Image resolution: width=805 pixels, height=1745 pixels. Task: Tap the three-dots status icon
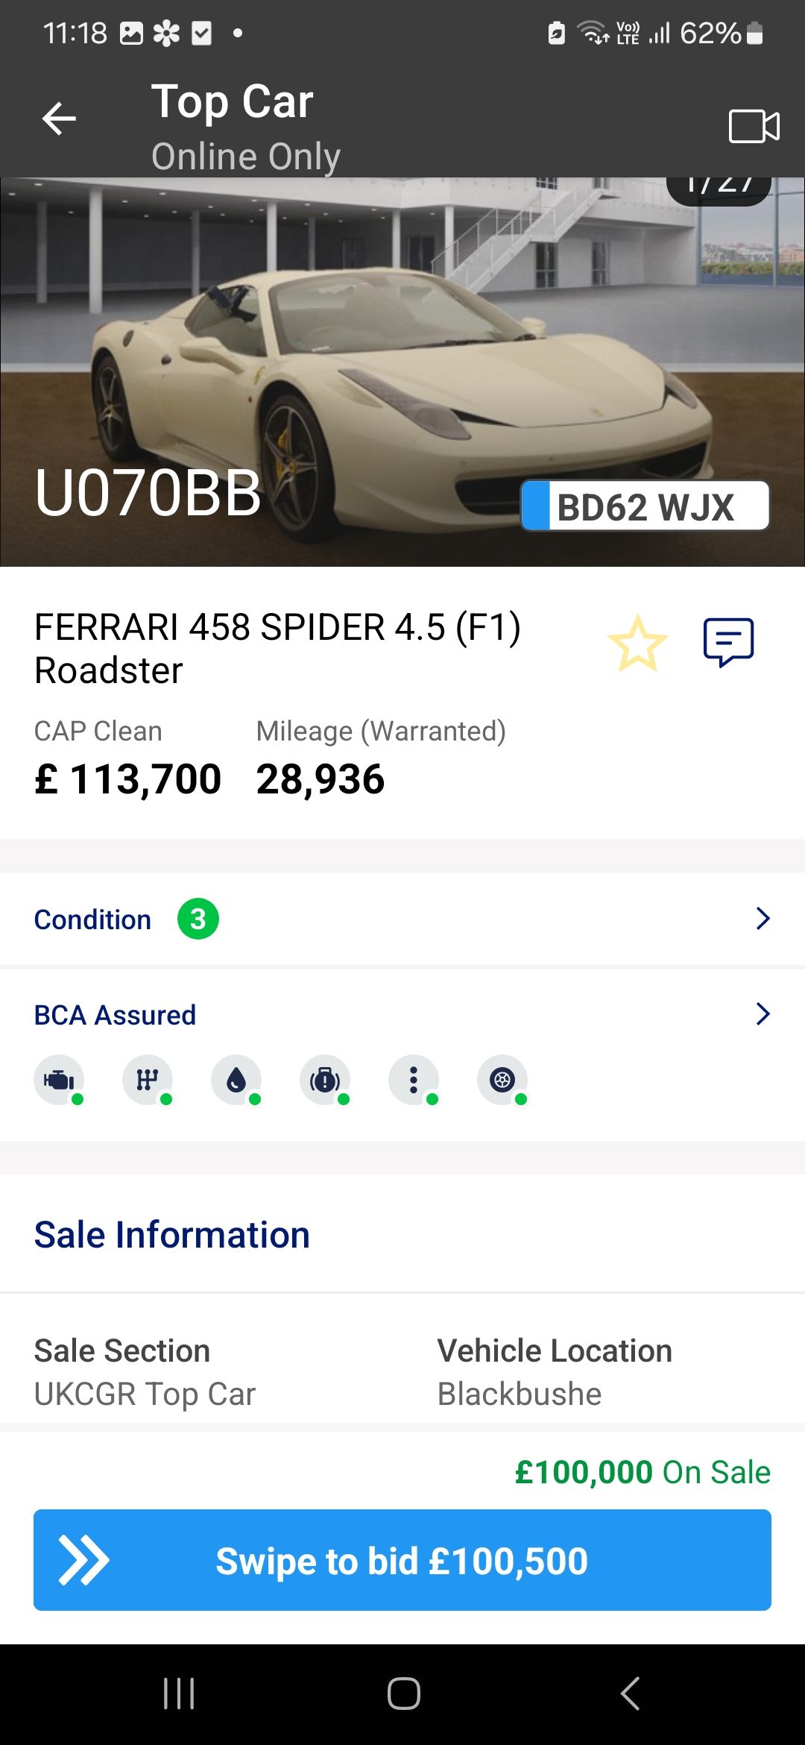click(414, 1080)
